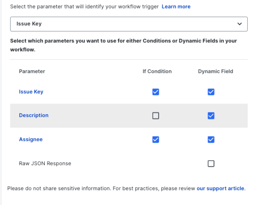Click the If Condition column header
The width and height of the screenshot is (256, 205).
pos(157,71)
